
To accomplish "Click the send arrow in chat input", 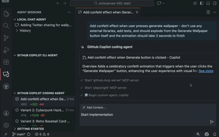I will 212,122.
